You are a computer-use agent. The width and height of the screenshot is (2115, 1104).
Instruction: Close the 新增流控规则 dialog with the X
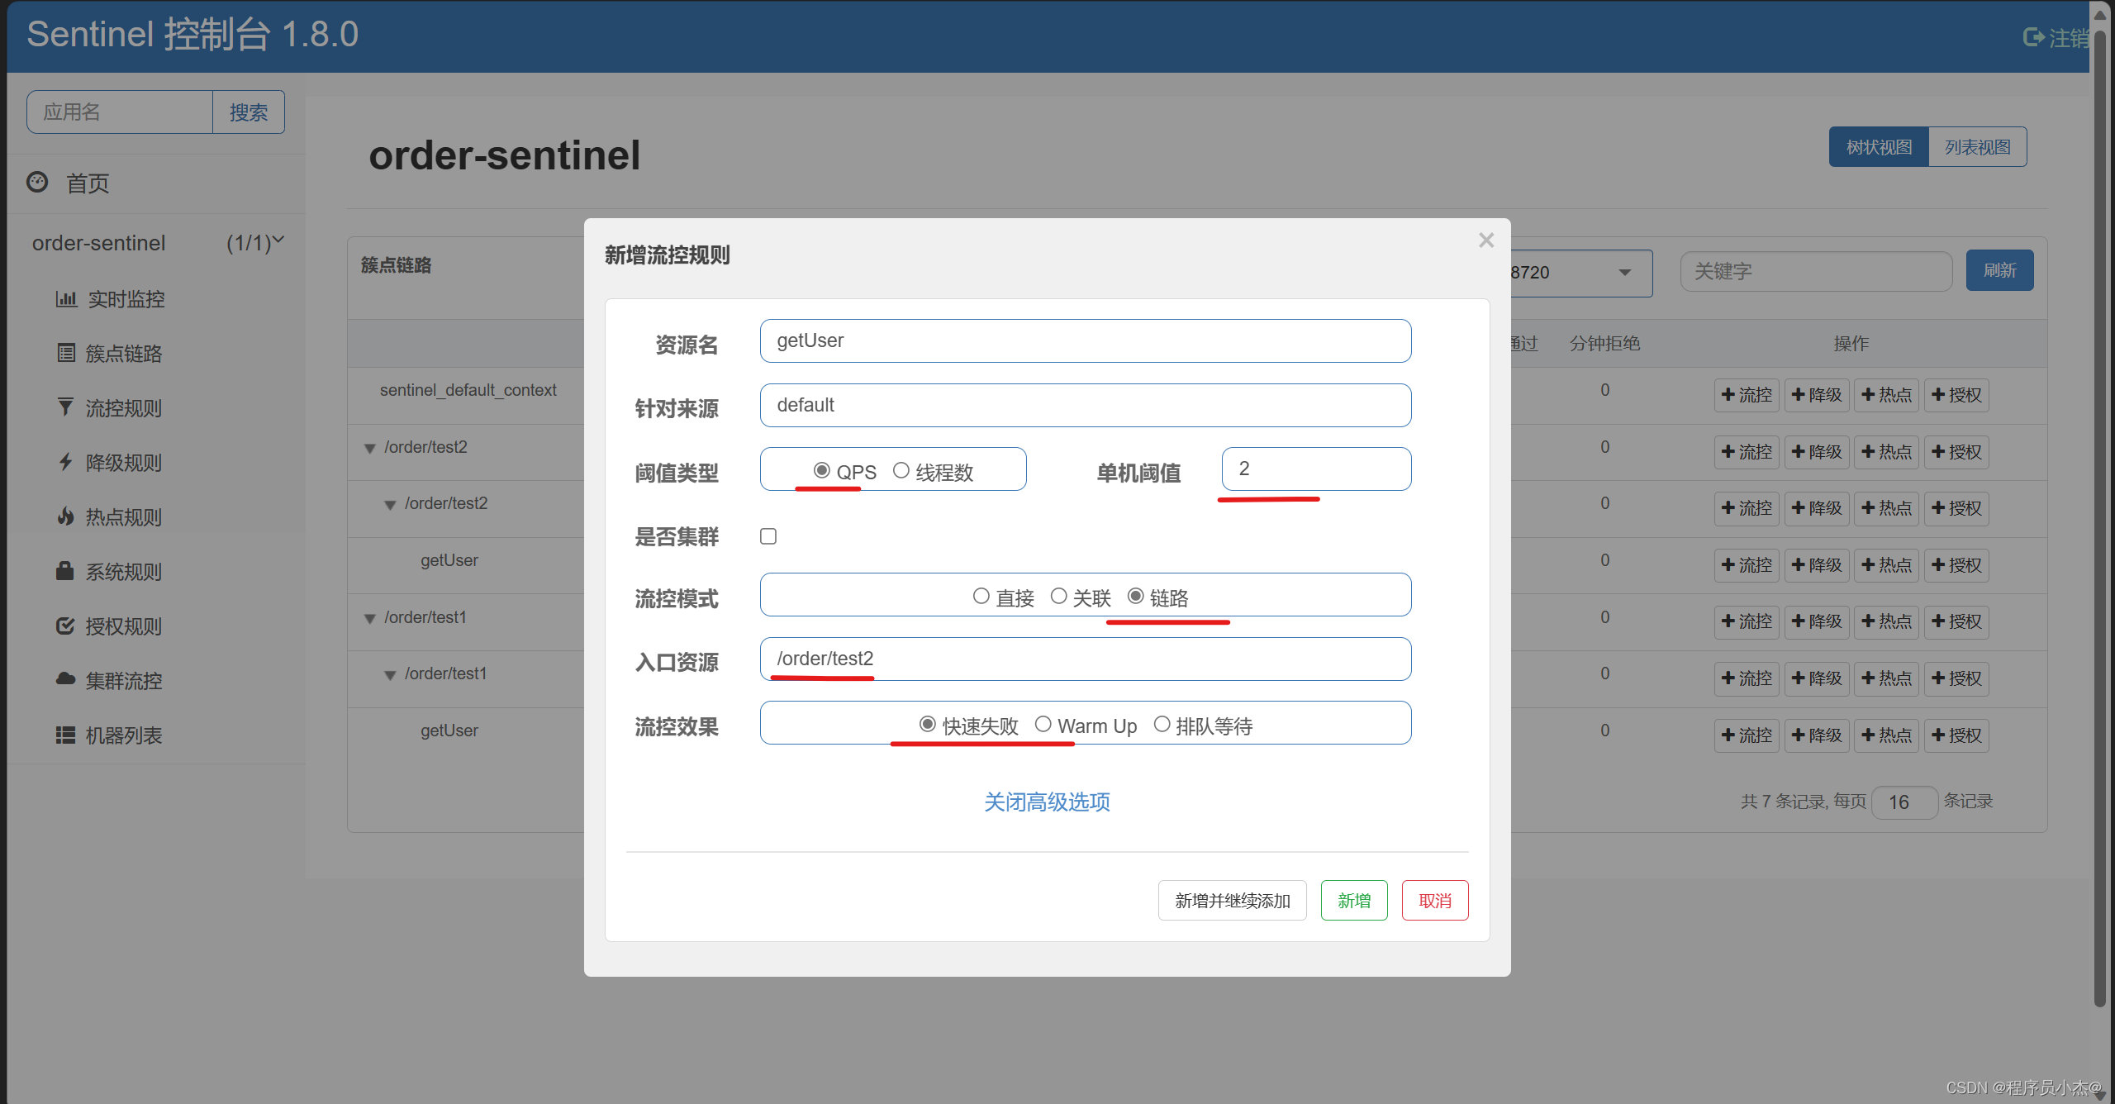click(1486, 240)
